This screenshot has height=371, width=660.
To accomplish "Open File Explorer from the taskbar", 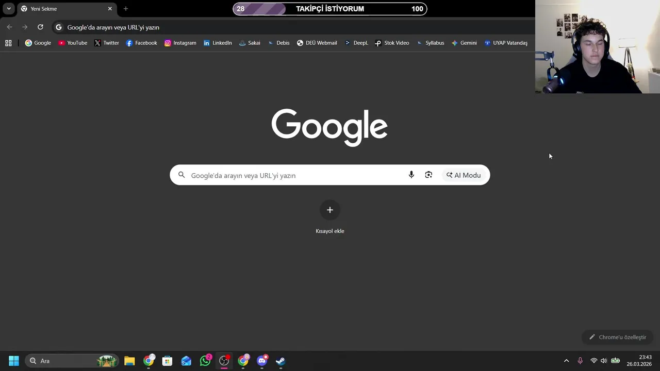I will [x=129, y=361].
